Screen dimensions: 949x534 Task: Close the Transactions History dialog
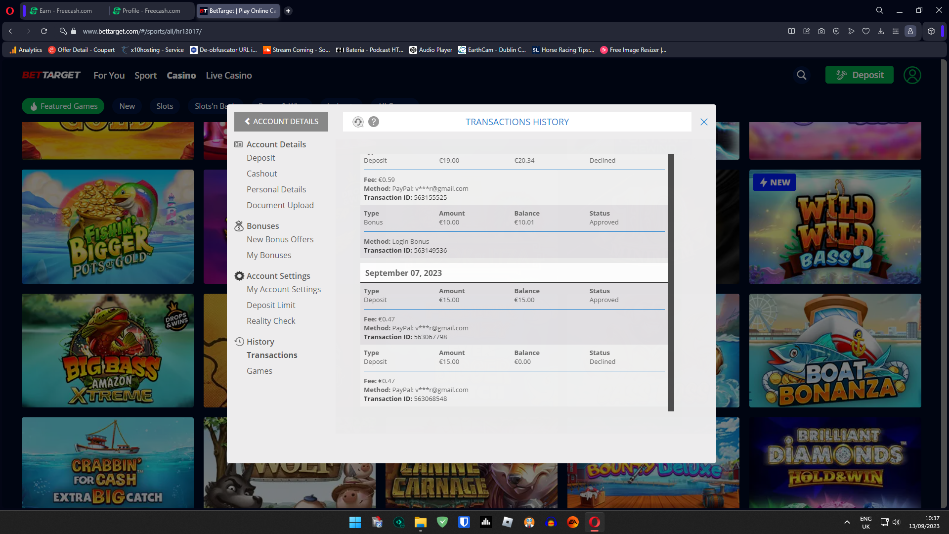[704, 122]
